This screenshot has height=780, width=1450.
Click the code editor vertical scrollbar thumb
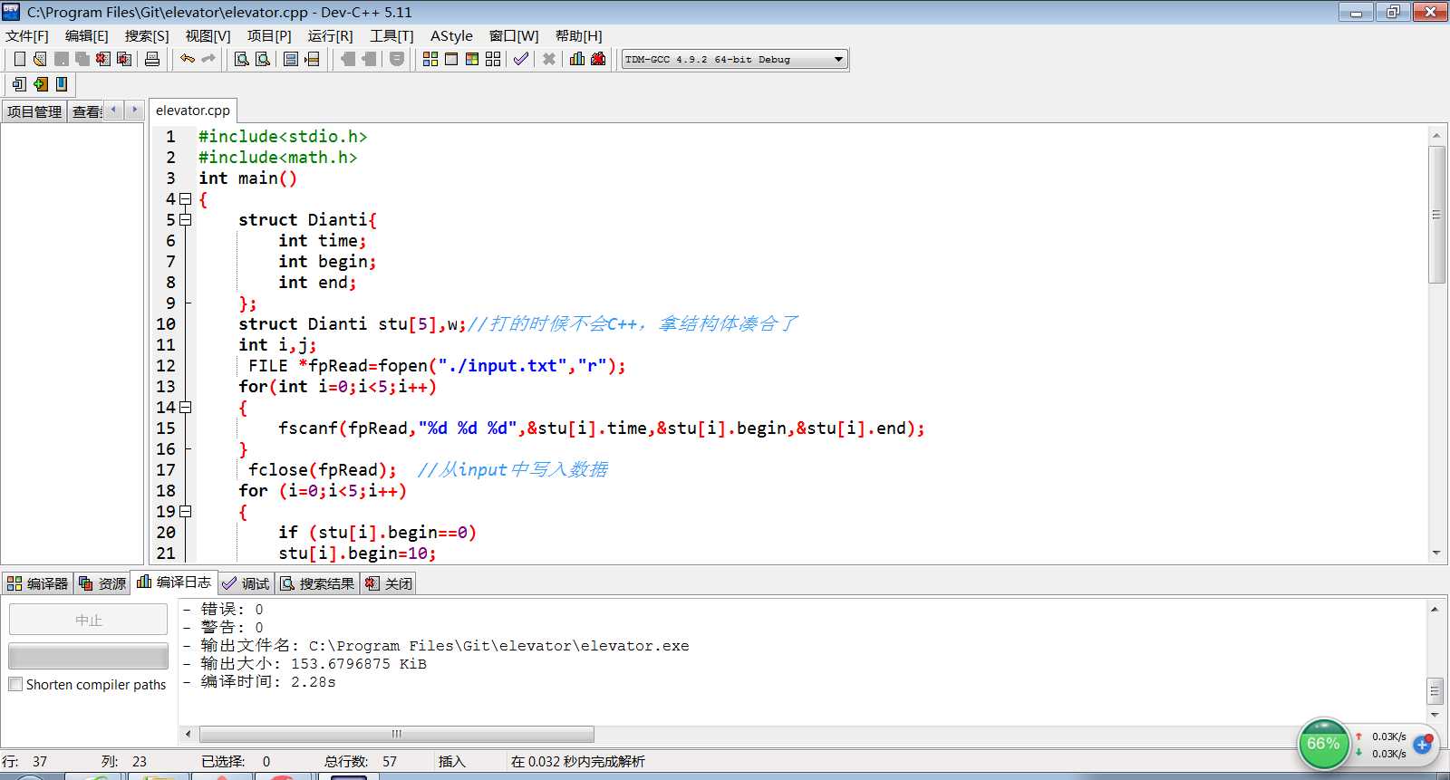pos(1436,215)
